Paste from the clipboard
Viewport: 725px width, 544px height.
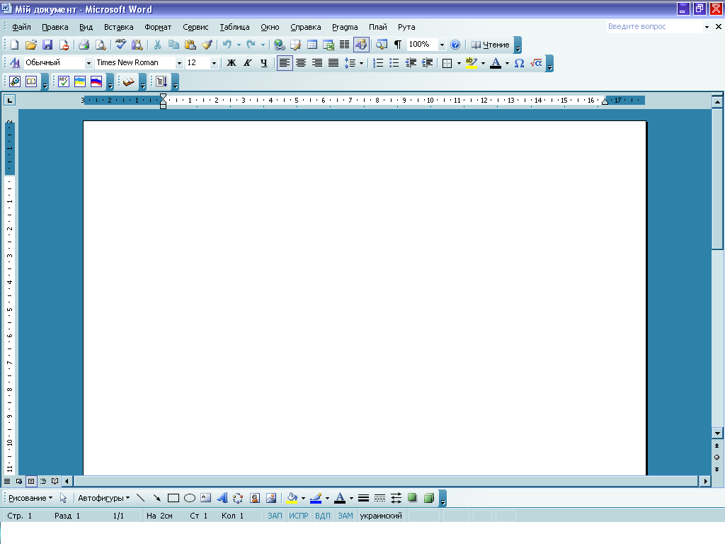(x=190, y=45)
